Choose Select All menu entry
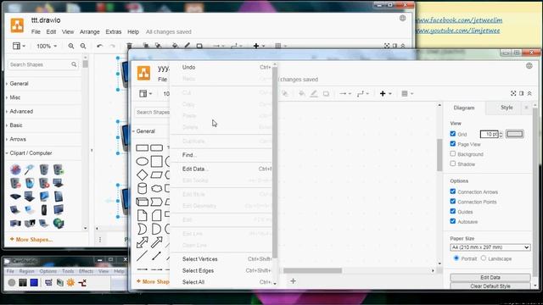The width and height of the screenshot is (543, 305). (x=221, y=282)
